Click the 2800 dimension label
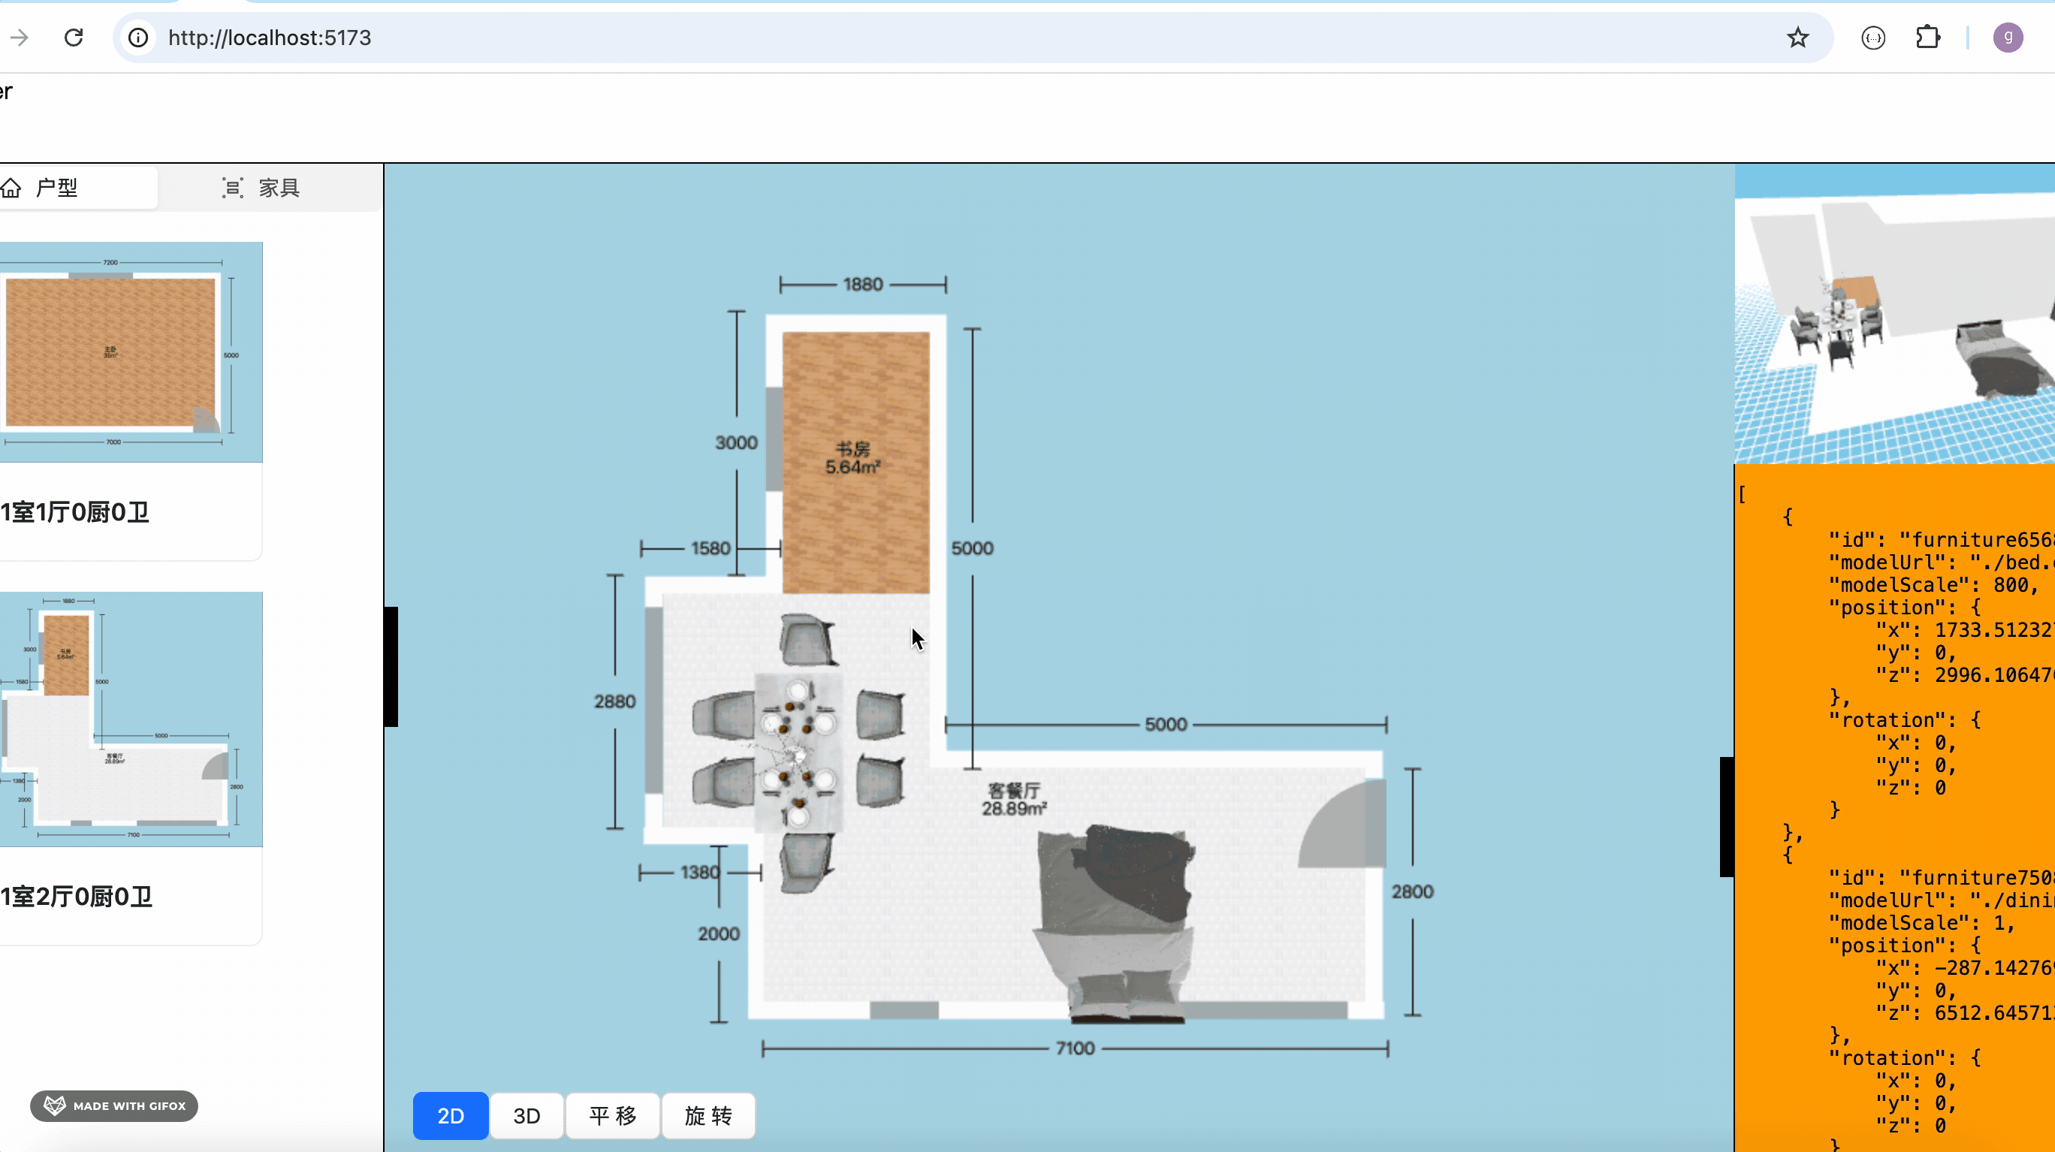 pyautogui.click(x=1413, y=892)
